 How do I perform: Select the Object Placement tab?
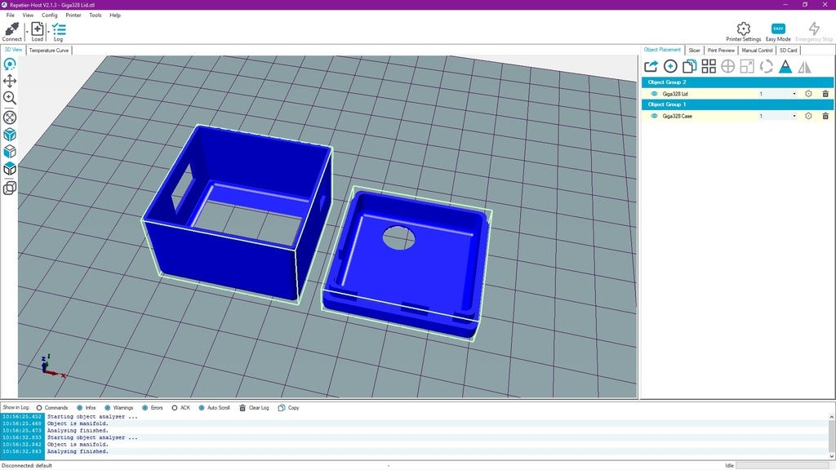(662, 50)
